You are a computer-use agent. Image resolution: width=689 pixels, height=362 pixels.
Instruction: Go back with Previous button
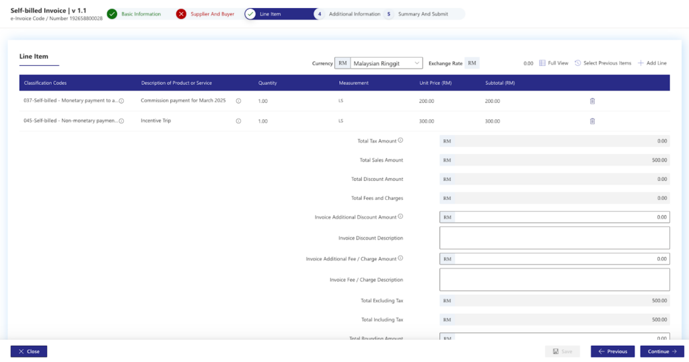pyautogui.click(x=612, y=351)
